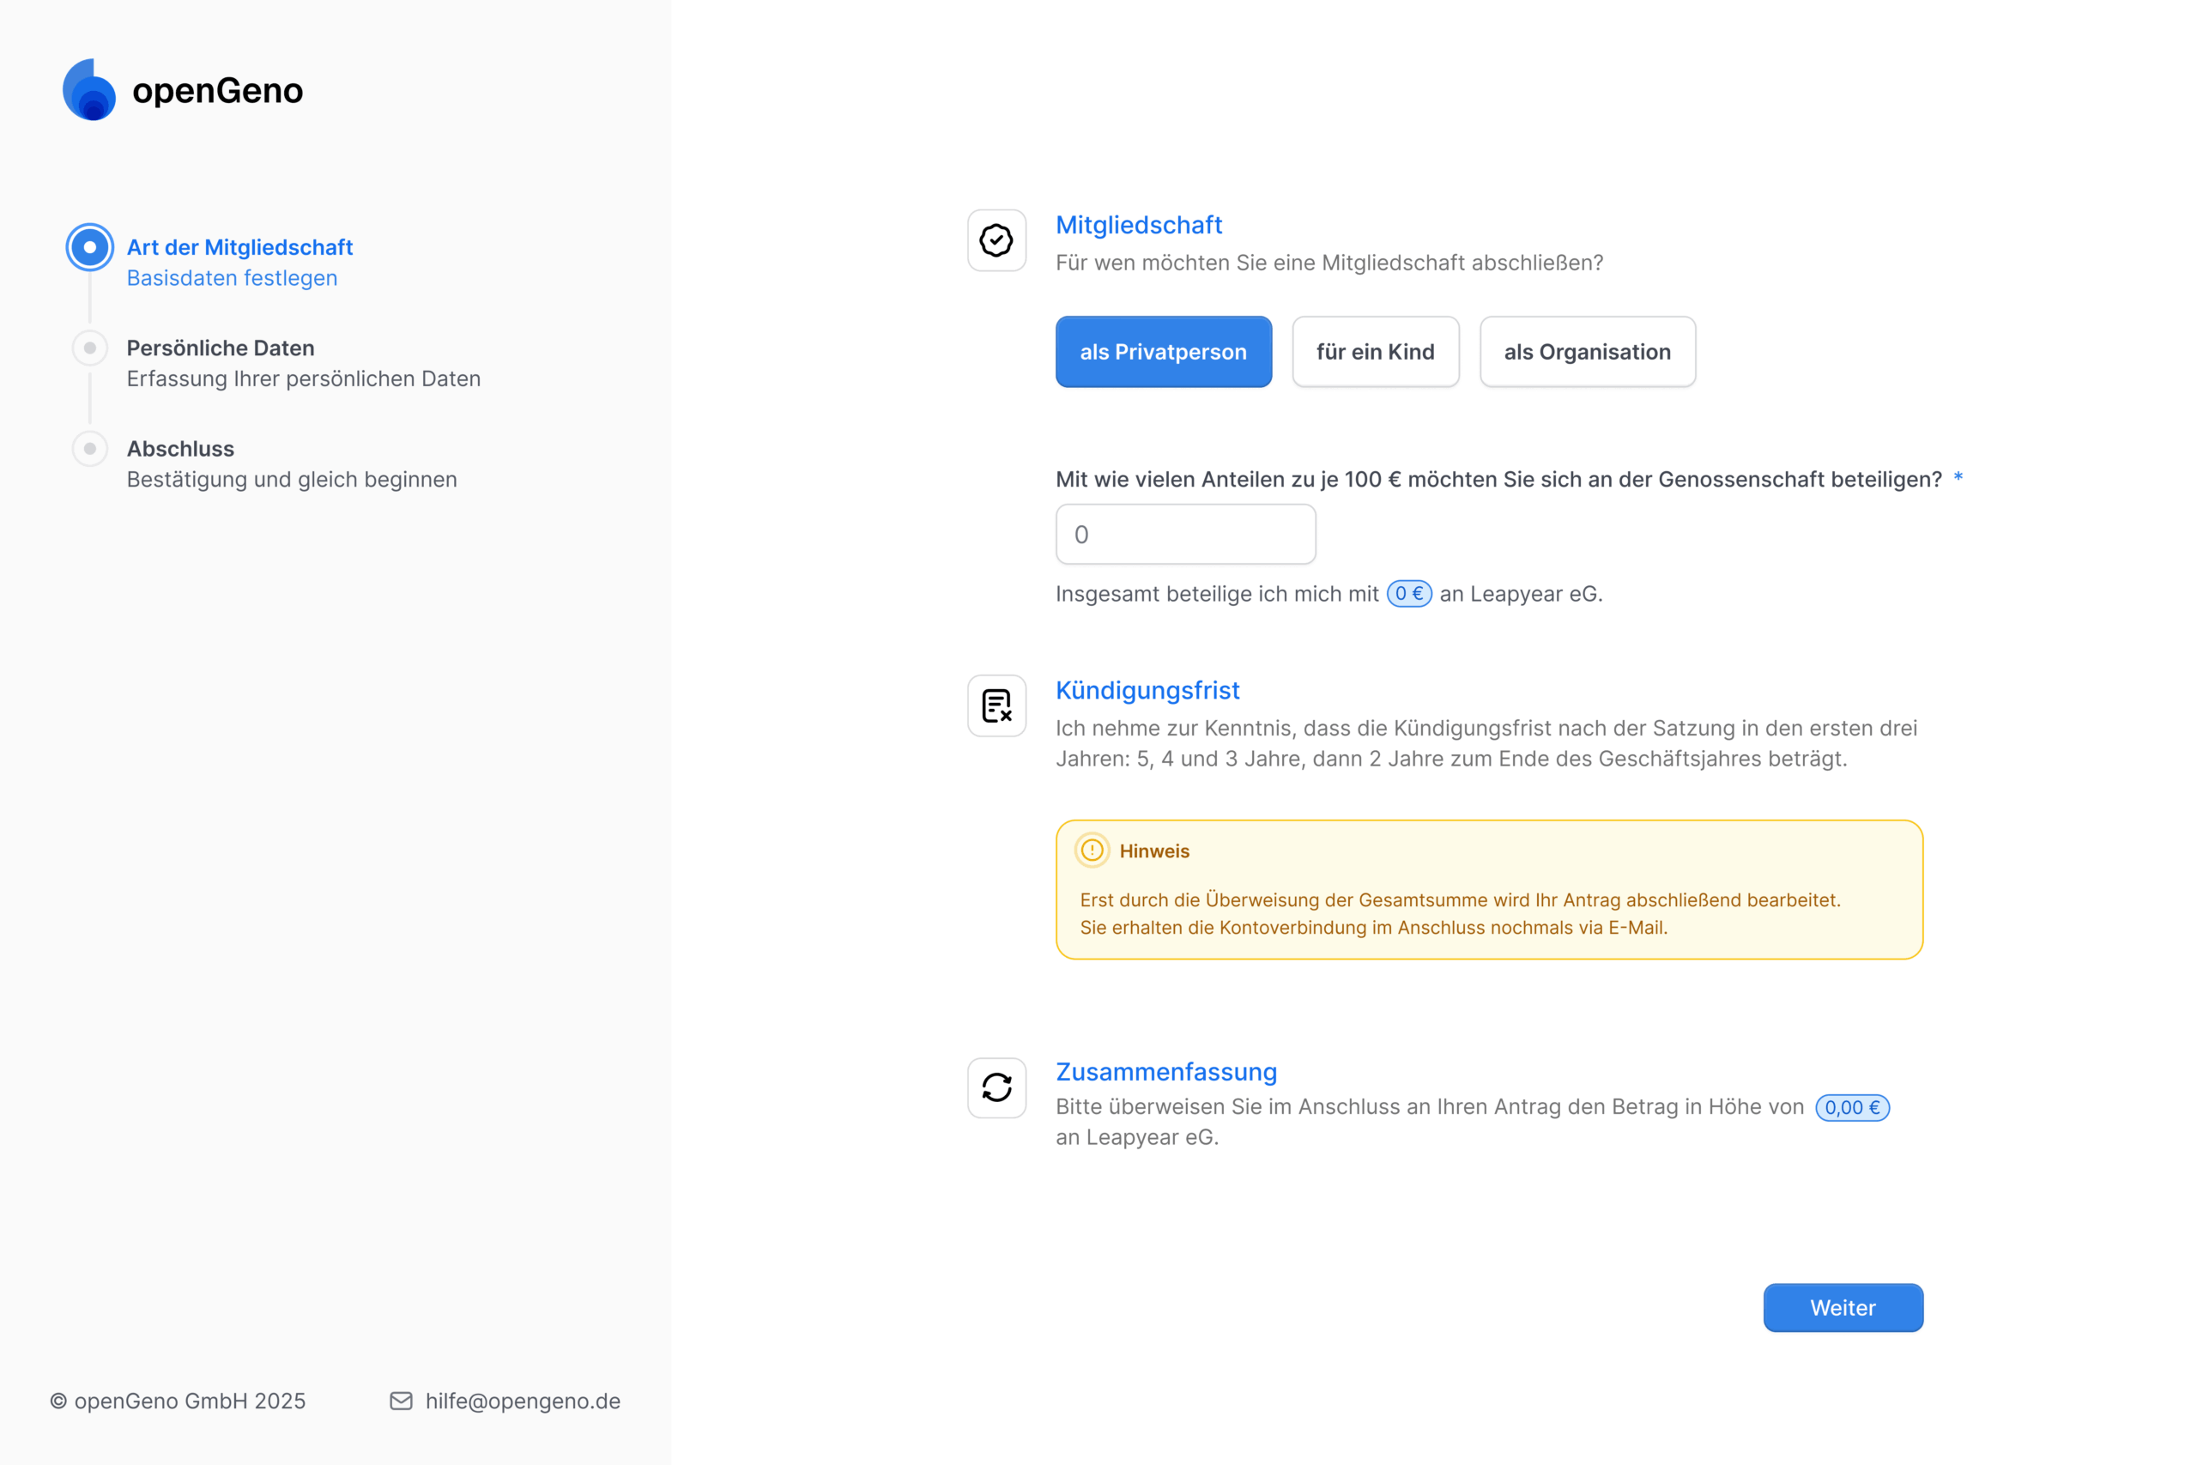Click the Mitgliedschaft checkmark badge icon
Image resolution: width=2197 pixels, height=1465 pixels.
(996, 240)
